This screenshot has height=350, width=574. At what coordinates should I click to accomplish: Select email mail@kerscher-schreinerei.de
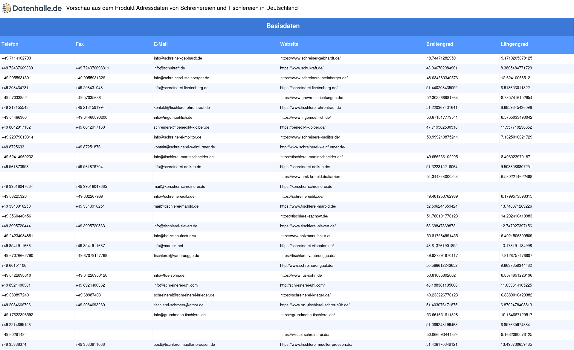(x=179, y=187)
